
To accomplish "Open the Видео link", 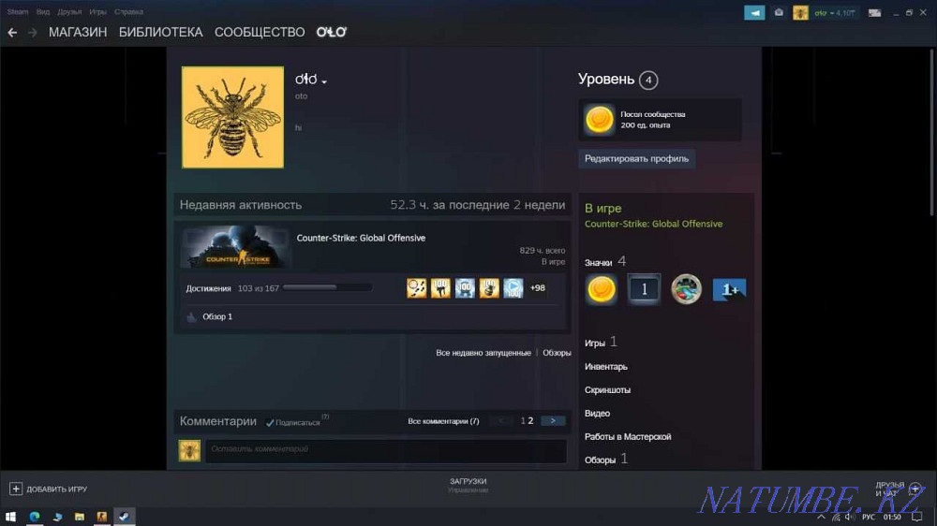I will coord(597,413).
